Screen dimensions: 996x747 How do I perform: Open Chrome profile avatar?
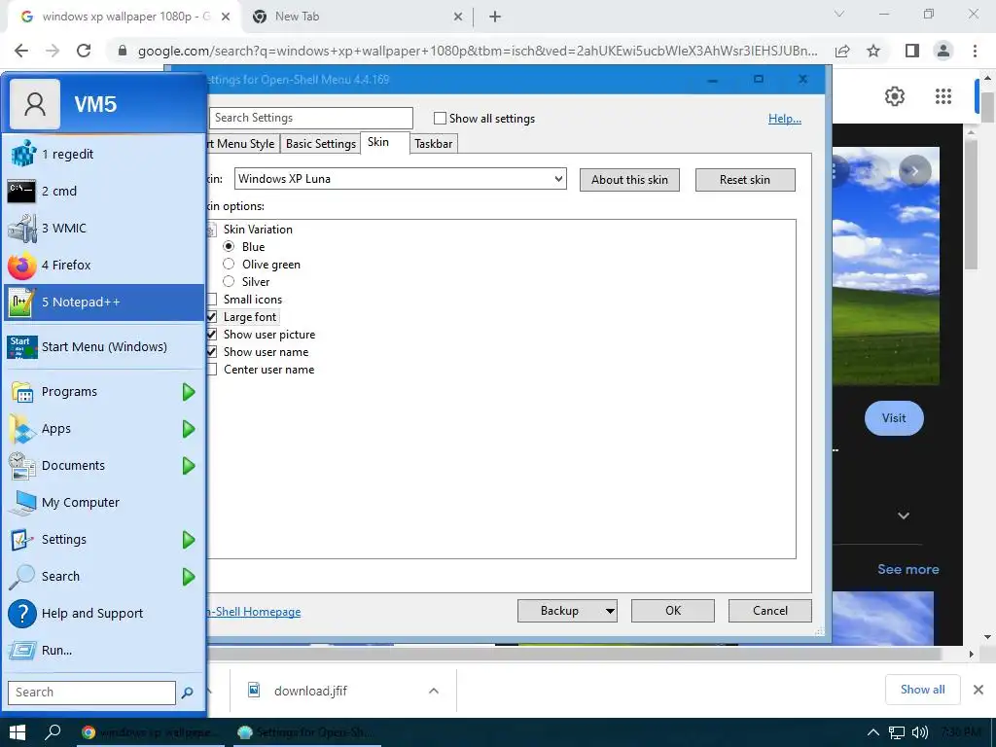pos(943,51)
